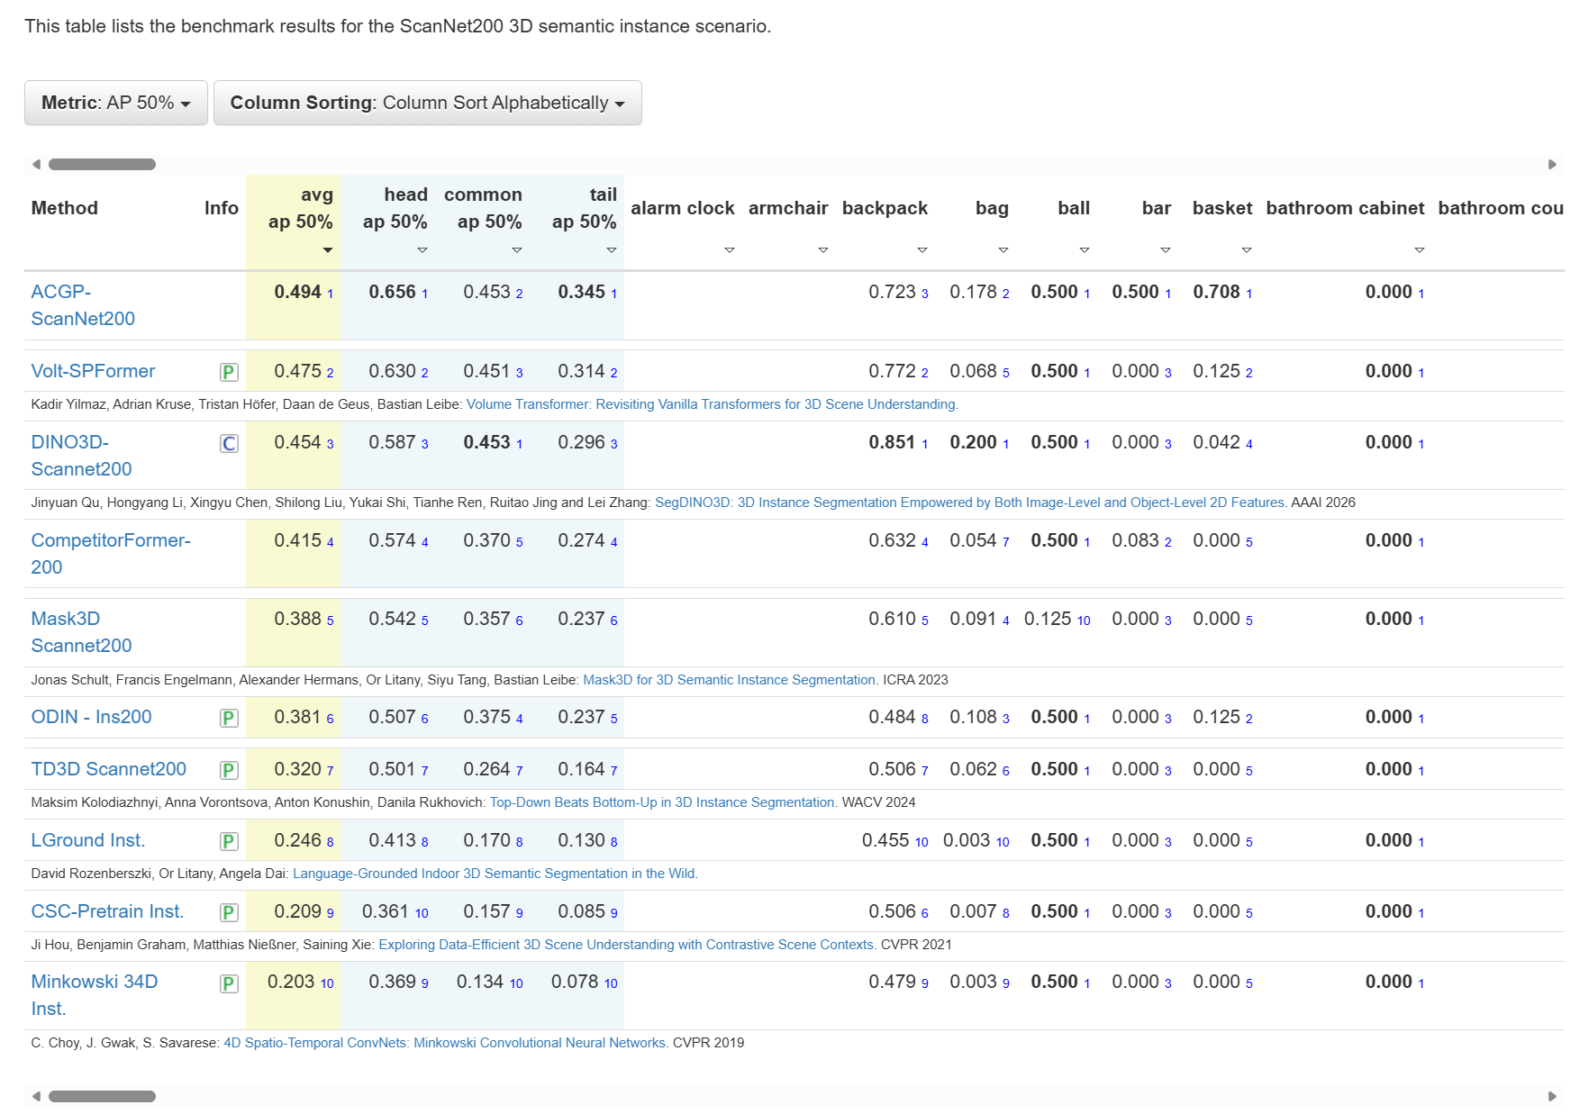Open the Column Sorting dropdown
The width and height of the screenshot is (1589, 1114).
click(x=428, y=103)
